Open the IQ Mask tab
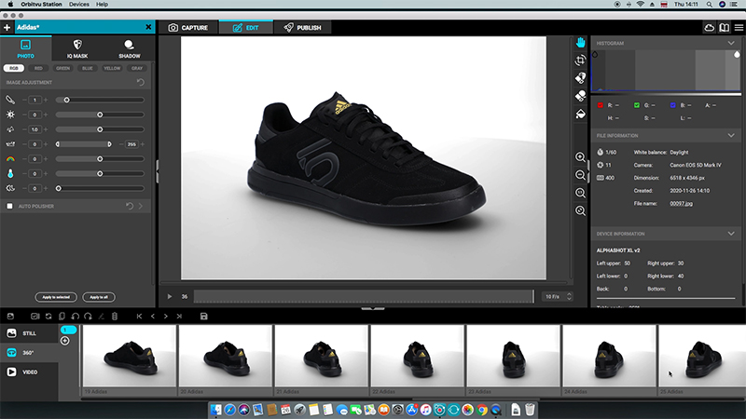746x419 pixels. pyautogui.click(x=77, y=49)
